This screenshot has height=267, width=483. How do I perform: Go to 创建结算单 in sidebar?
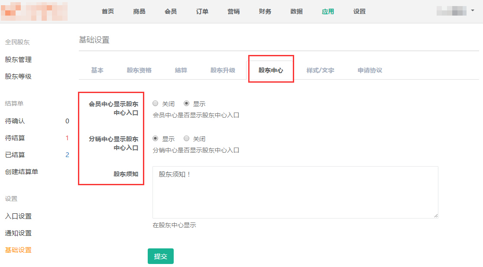[21, 172]
